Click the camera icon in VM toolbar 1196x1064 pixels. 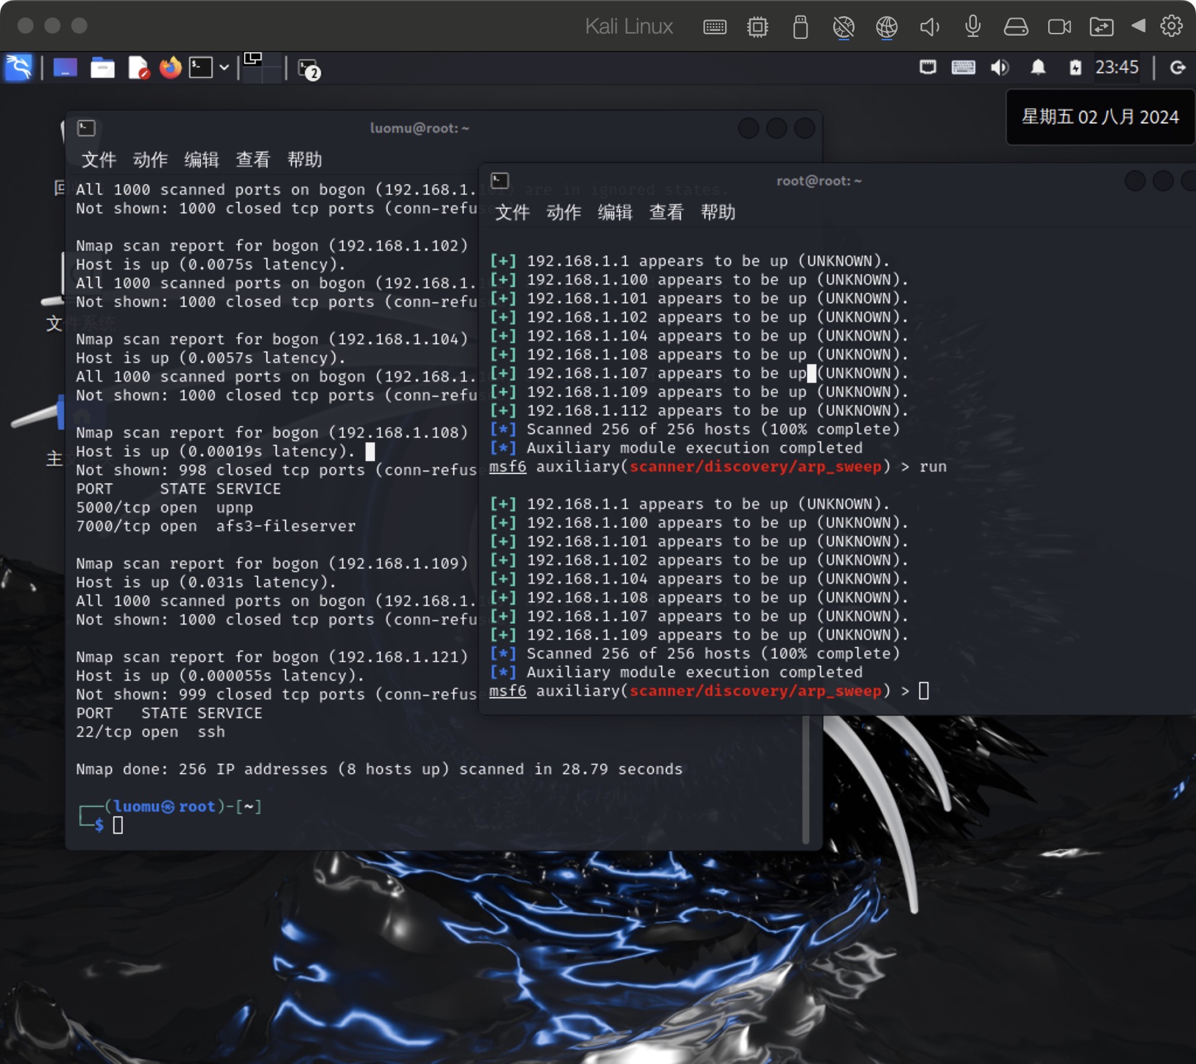coord(1060,27)
